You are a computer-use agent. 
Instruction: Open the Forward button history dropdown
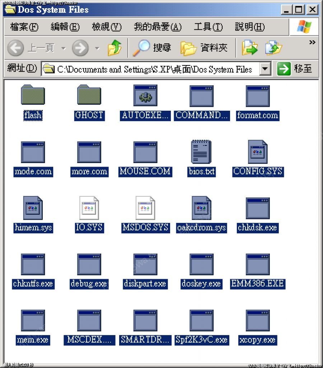tap(97, 48)
